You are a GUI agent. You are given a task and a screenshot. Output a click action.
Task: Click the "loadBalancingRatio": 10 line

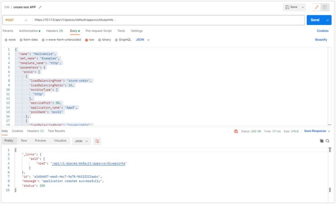coord(52,85)
